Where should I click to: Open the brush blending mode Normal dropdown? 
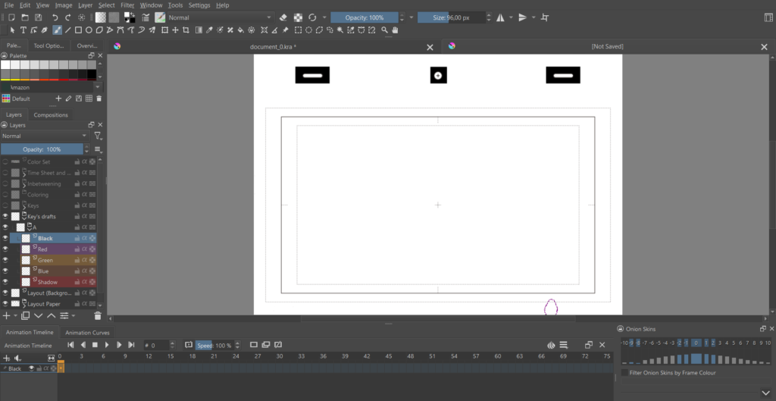pos(220,17)
